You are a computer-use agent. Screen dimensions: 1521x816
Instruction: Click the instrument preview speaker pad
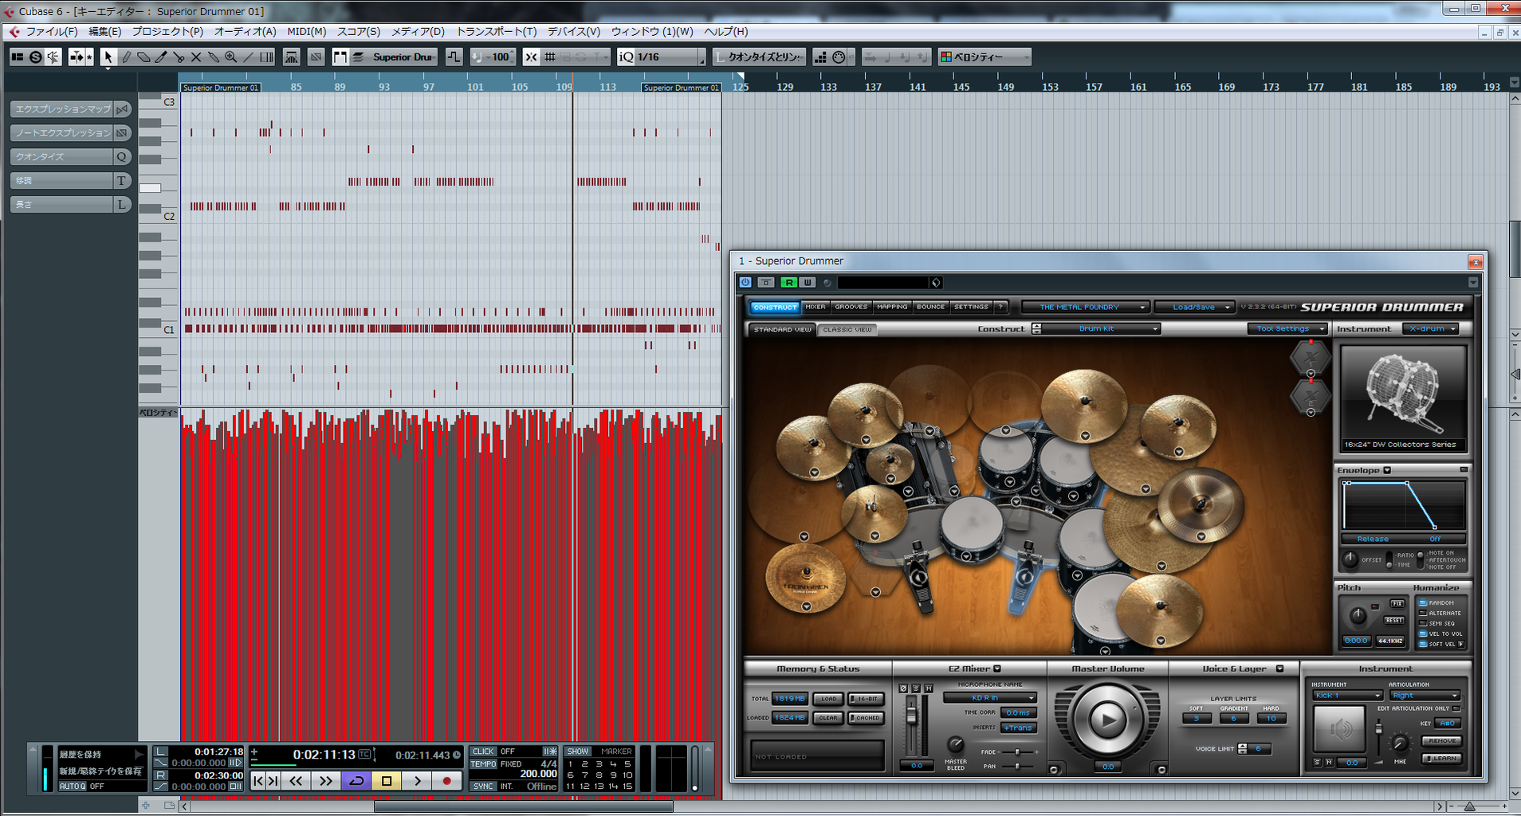click(x=1340, y=728)
